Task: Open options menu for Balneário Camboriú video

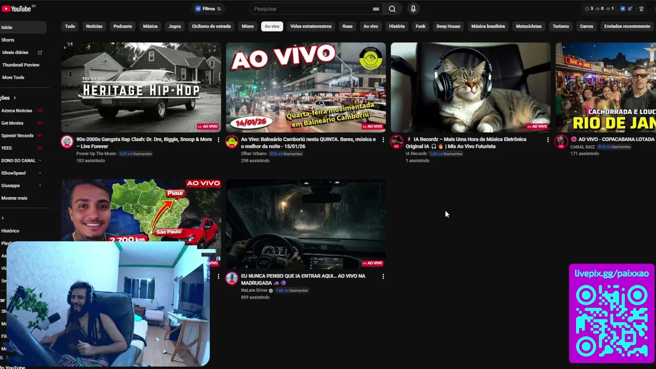Action: pos(383,140)
